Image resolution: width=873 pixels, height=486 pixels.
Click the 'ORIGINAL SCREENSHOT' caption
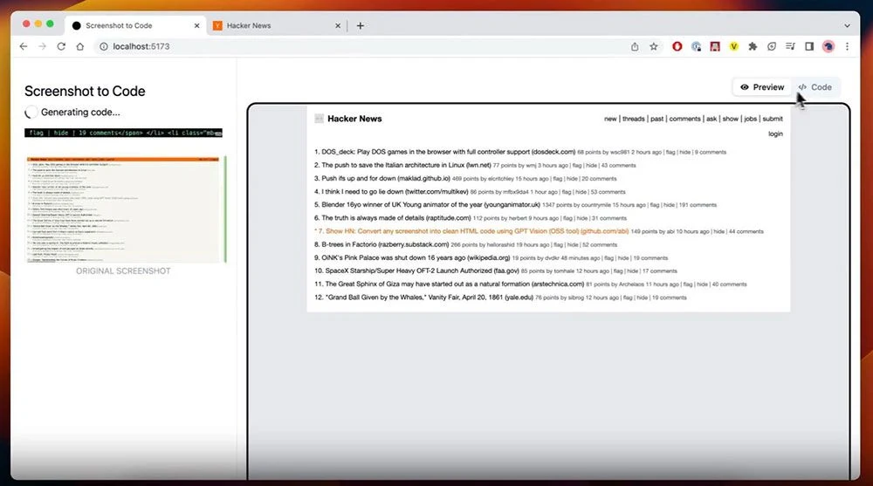pyautogui.click(x=123, y=271)
